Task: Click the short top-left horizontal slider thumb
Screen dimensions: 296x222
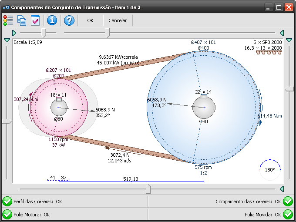Action: [x=44, y=33]
